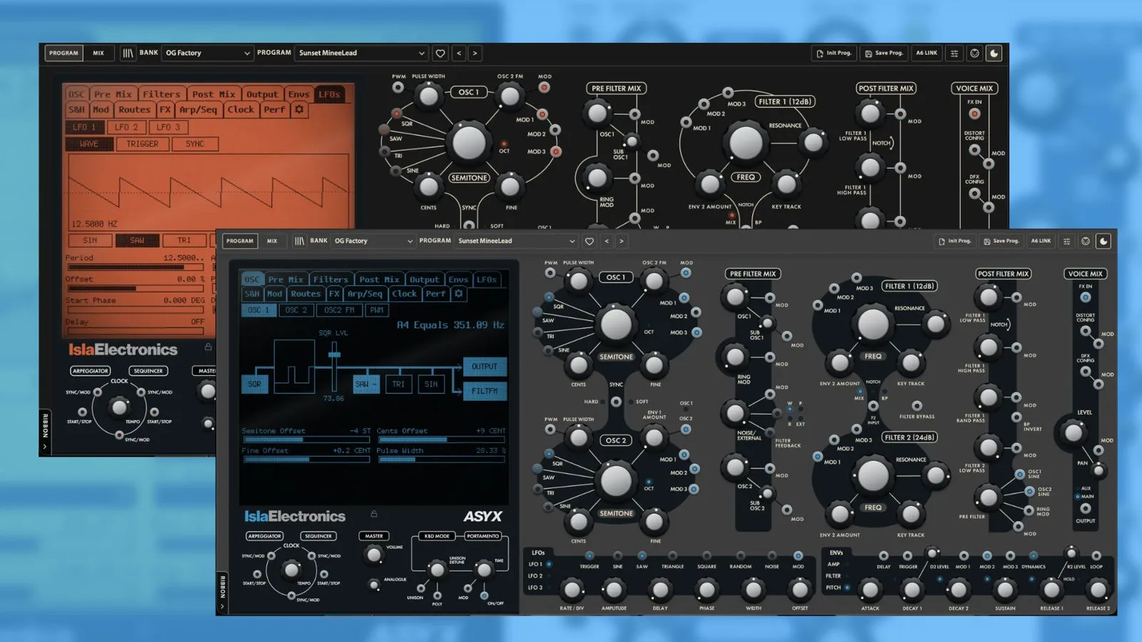Open MIDI icon in back window toolbar
The image size is (1142, 642).
[974, 53]
